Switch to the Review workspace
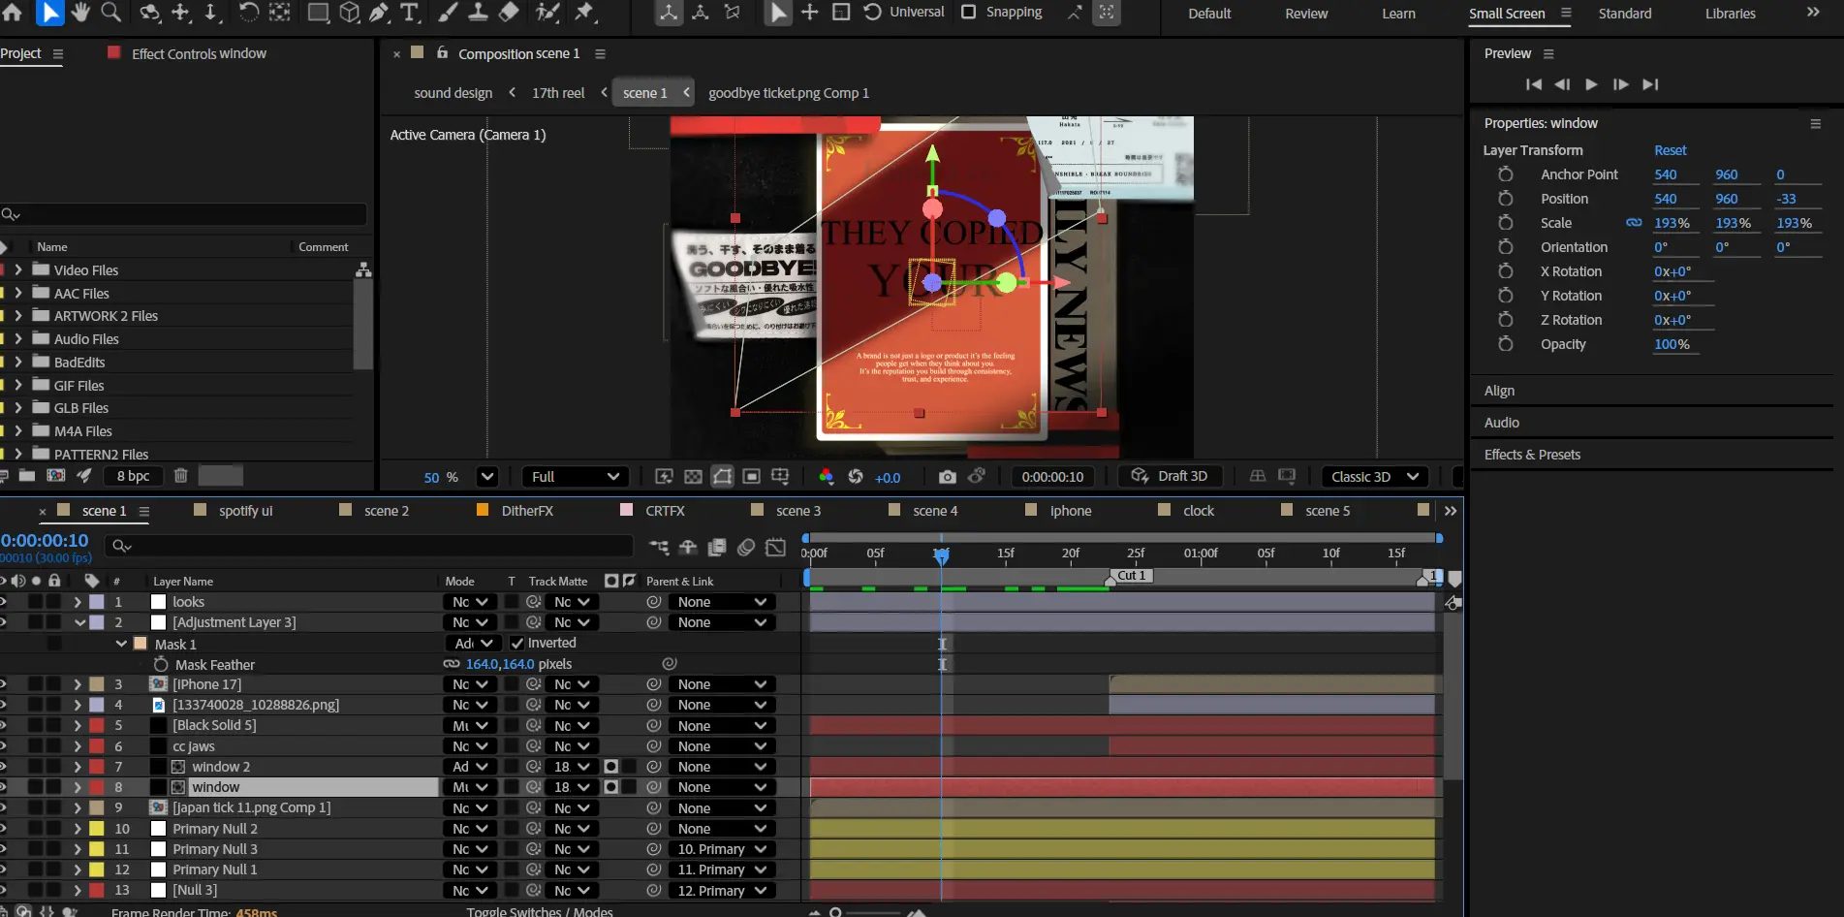1844x917 pixels. point(1306,14)
